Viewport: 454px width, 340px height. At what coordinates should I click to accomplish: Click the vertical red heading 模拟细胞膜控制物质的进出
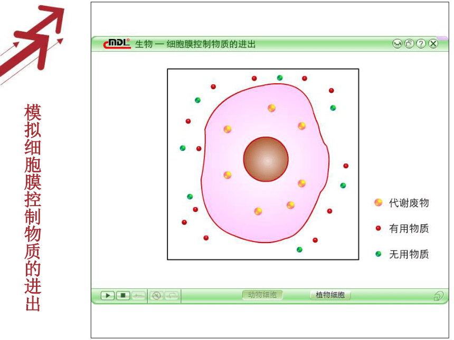[33, 207]
